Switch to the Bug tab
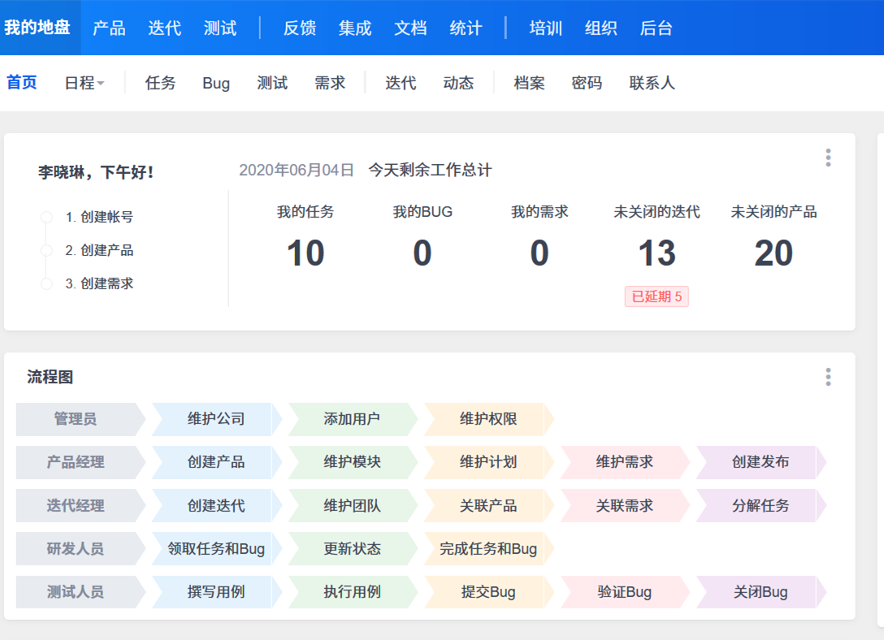This screenshot has width=884, height=640. (215, 82)
